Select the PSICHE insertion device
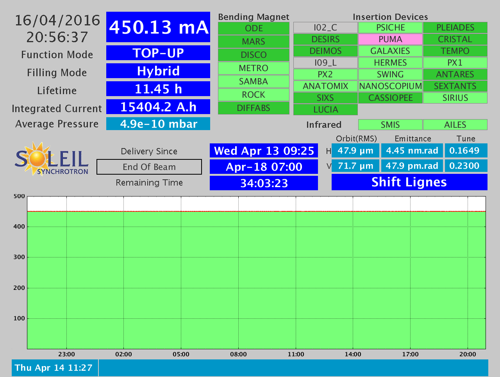 coord(390,28)
